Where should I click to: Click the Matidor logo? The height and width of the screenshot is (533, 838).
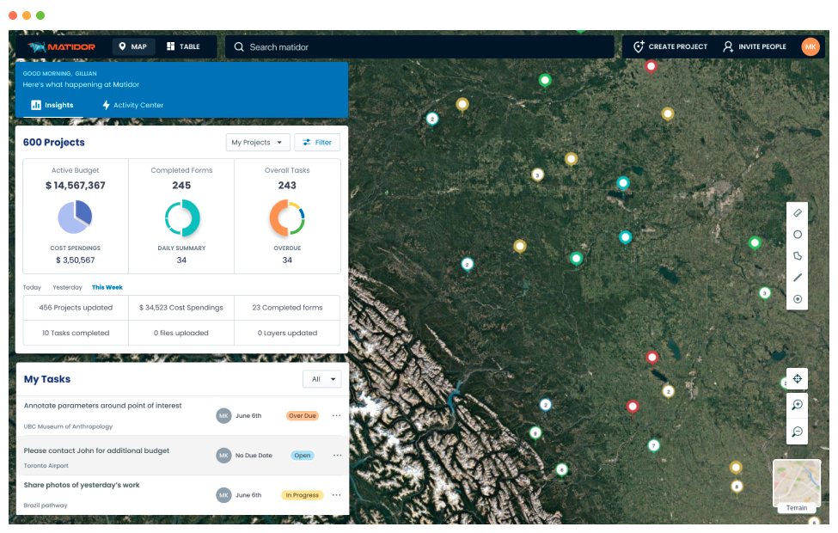62,47
